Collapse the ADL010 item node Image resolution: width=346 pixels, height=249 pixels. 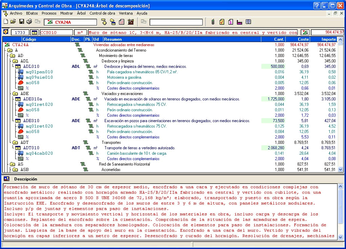pos(18,66)
